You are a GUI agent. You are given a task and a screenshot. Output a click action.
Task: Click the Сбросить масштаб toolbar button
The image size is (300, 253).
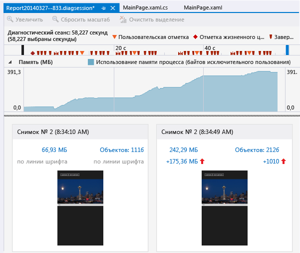pyautogui.click(x=81, y=19)
